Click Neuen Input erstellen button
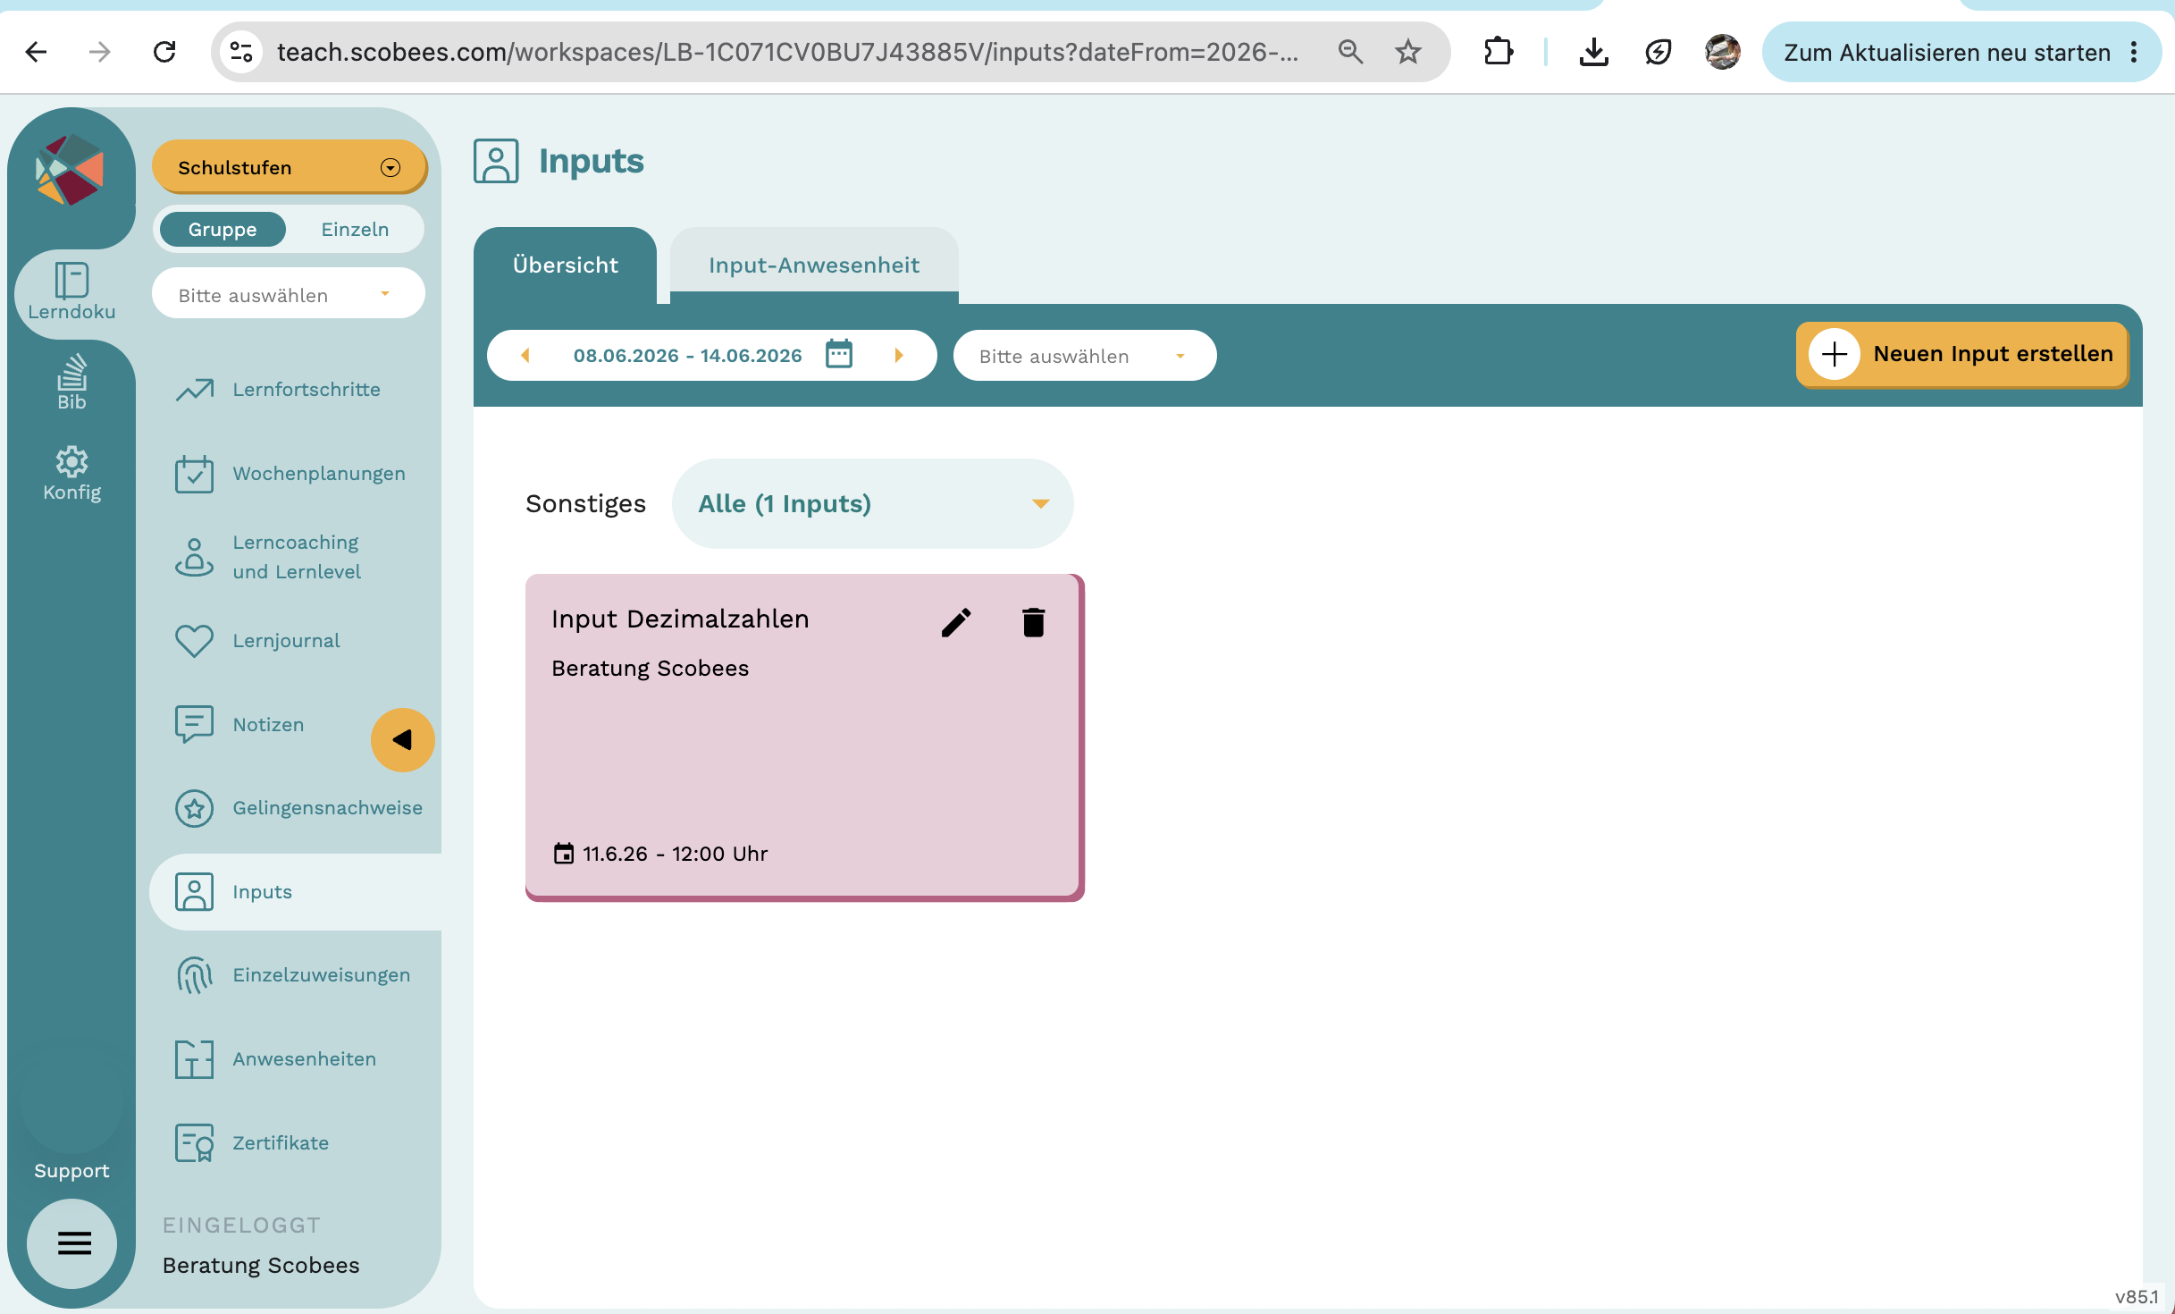Viewport: 2175px width, 1314px height. [1962, 354]
